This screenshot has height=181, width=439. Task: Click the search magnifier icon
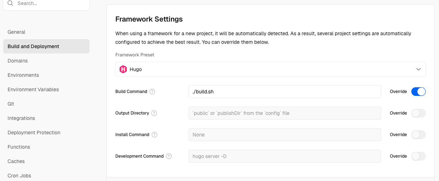point(10,3)
